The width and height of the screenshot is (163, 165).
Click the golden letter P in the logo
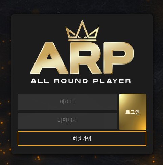pyautogui.click(x=119, y=58)
